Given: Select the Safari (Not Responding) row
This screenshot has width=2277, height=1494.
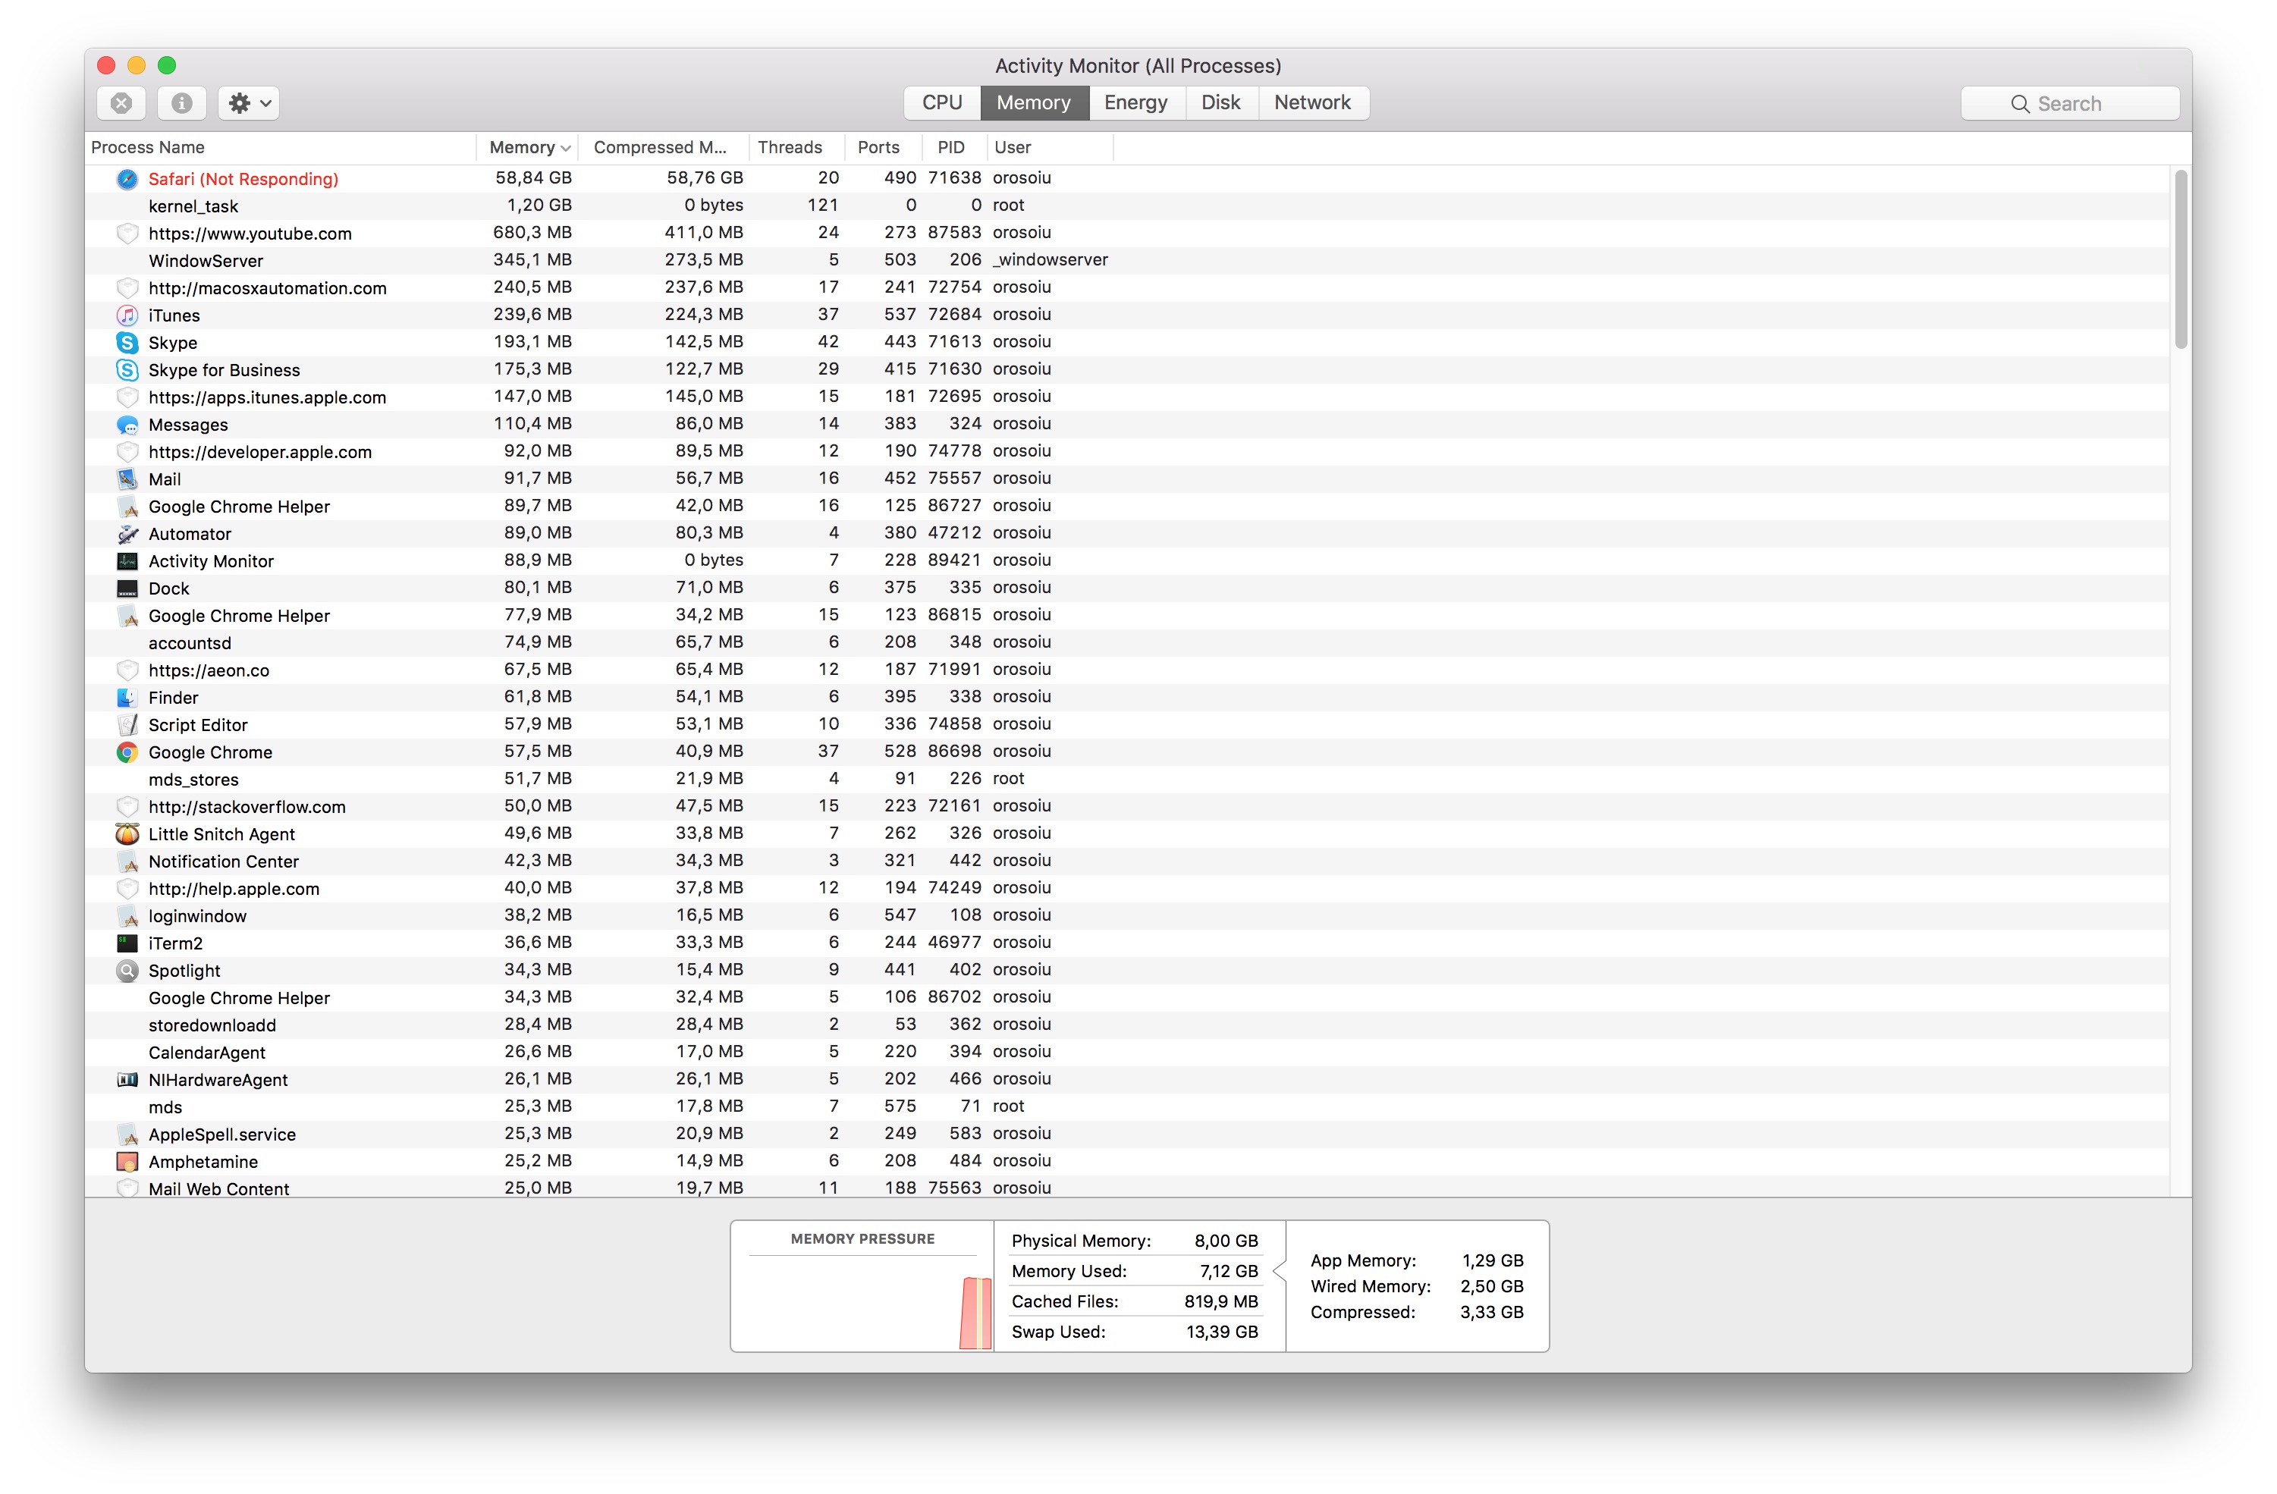Looking at the screenshot, I should (x=1127, y=179).
